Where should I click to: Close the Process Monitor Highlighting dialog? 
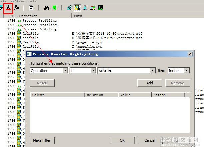[x=190, y=54]
